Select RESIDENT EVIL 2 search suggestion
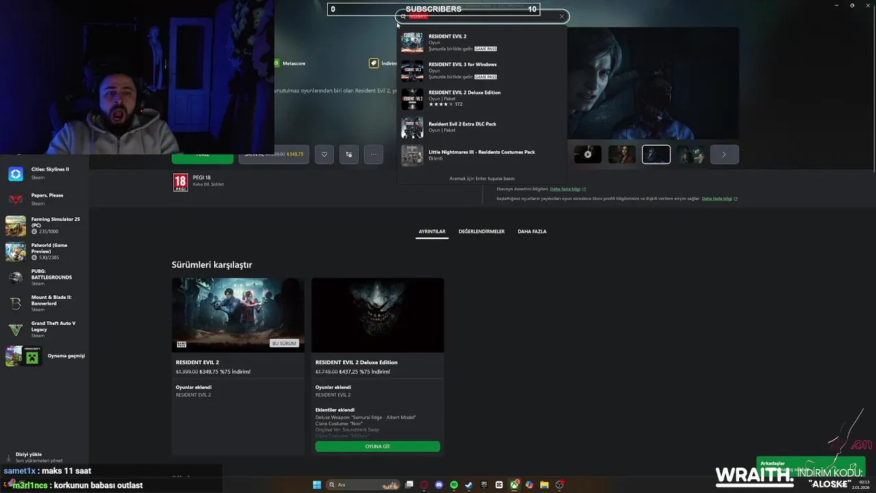This screenshot has width=876, height=493. coord(482,42)
